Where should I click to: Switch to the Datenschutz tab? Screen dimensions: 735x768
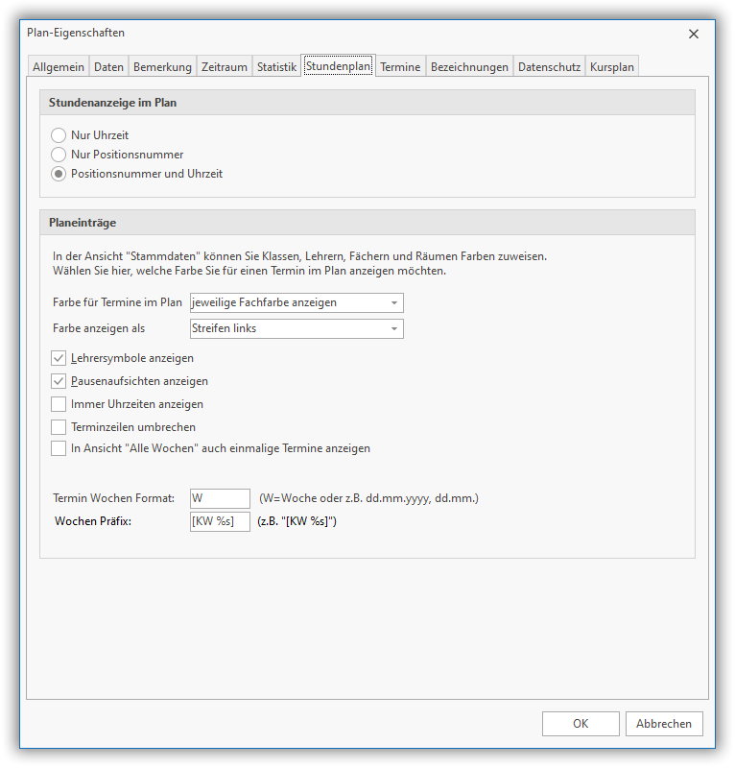548,67
